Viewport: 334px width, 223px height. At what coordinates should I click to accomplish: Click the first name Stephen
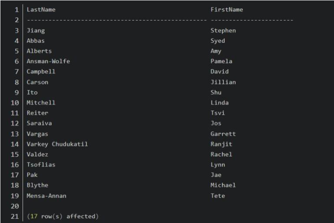pyautogui.click(x=223, y=31)
